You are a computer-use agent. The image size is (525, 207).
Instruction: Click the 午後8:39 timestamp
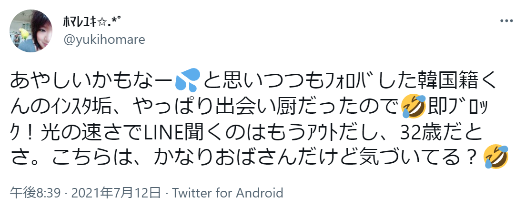pyautogui.click(x=29, y=193)
